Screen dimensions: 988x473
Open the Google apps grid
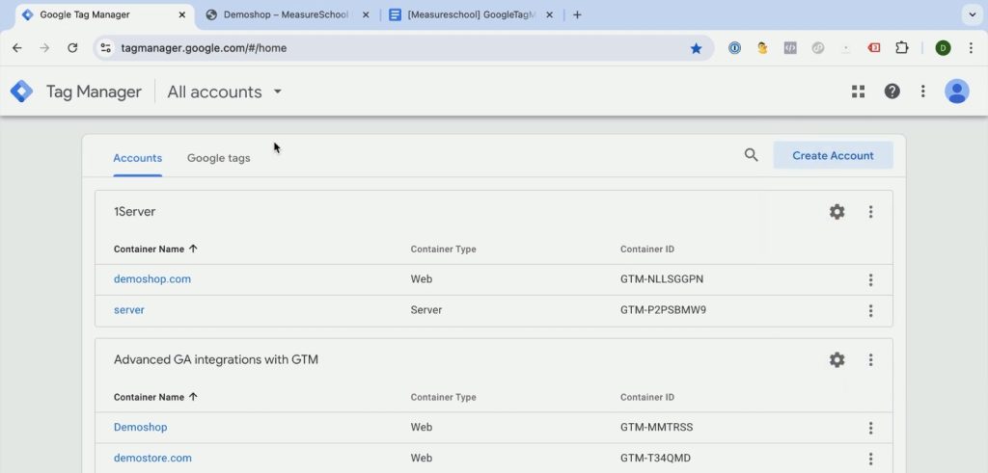[858, 92]
